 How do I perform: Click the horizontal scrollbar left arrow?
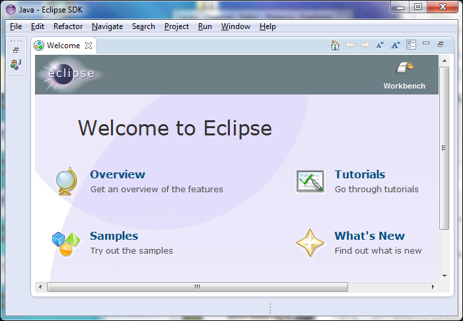point(40,287)
